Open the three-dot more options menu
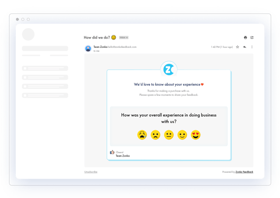Image resolution: width=280 pixels, height=198 pixels. tap(252, 47)
